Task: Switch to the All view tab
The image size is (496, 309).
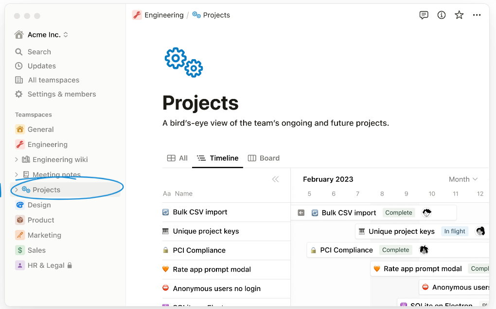Action: click(x=177, y=158)
